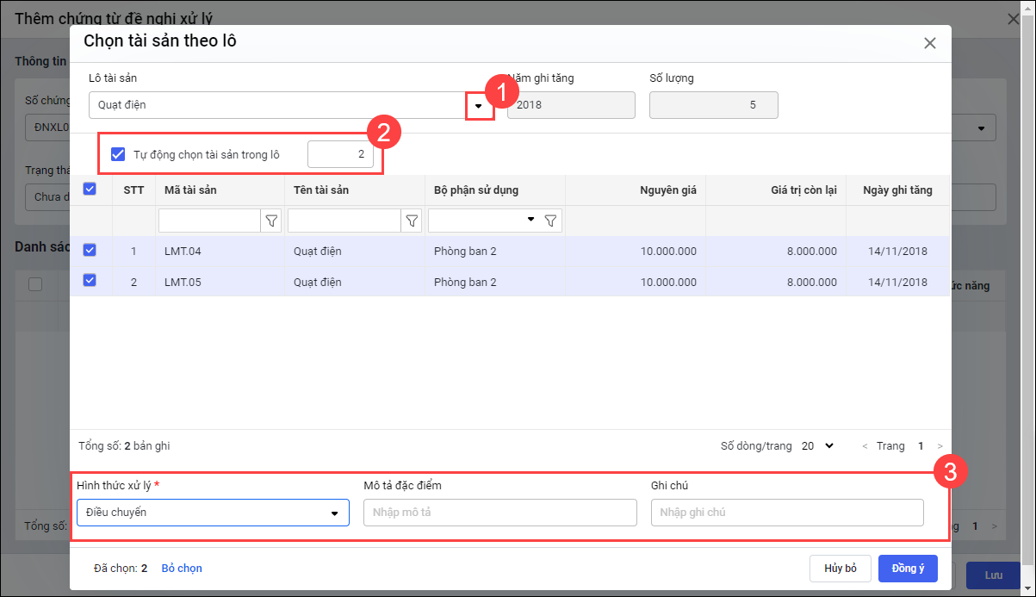Close the Chọn tài sản theo lô dialog
Viewport: 1036px width, 597px height.
tap(929, 43)
